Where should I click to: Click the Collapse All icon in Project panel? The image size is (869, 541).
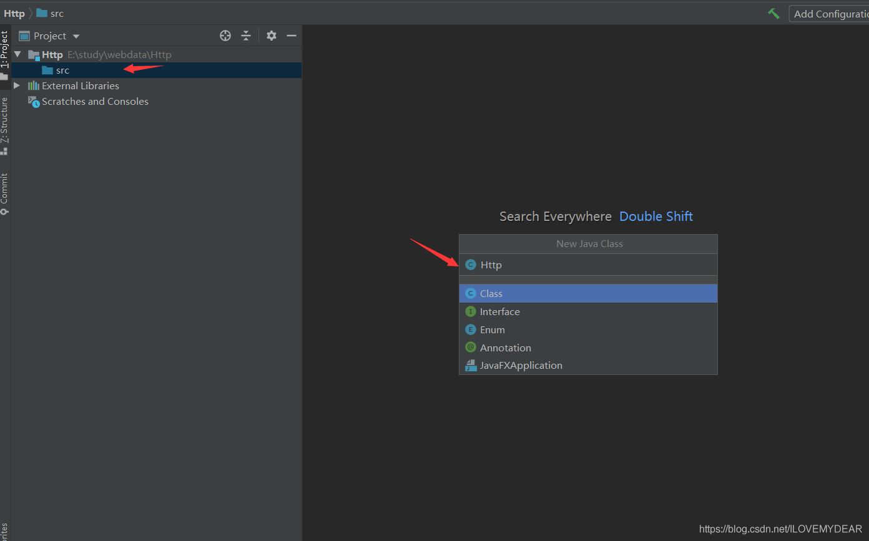click(246, 36)
